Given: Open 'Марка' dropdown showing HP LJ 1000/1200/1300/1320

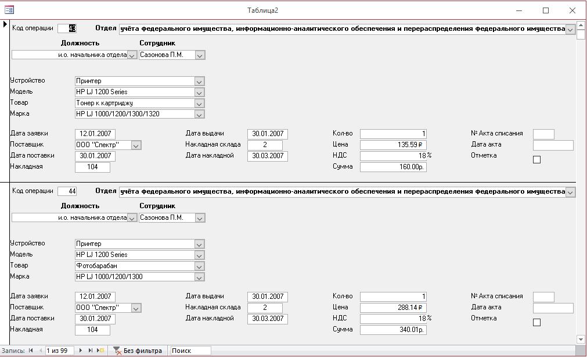Looking at the screenshot, I should pos(199,115).
